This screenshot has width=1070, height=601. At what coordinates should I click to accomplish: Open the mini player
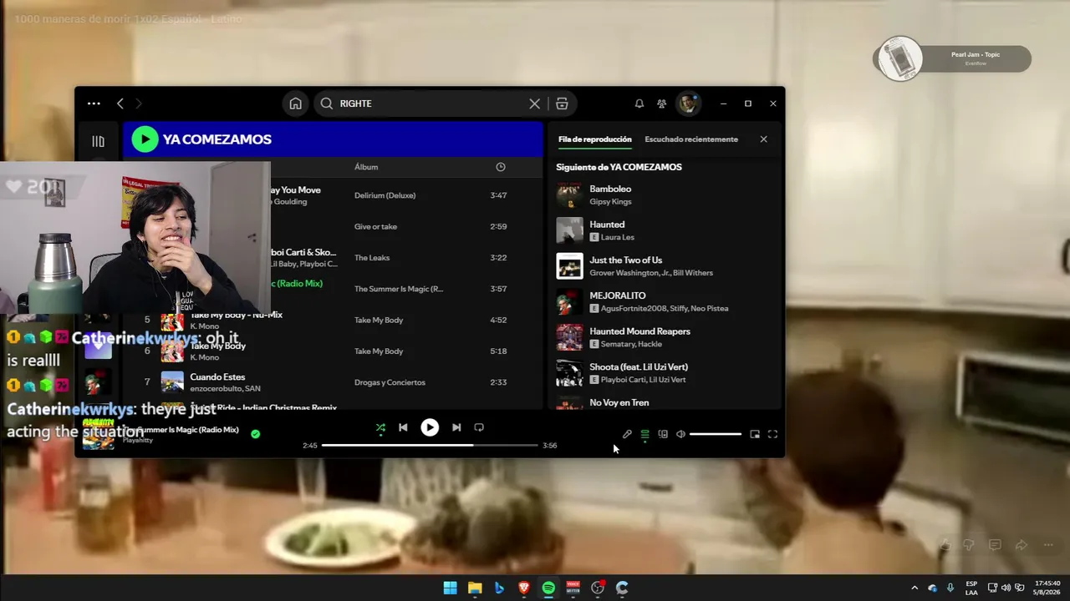755,434
